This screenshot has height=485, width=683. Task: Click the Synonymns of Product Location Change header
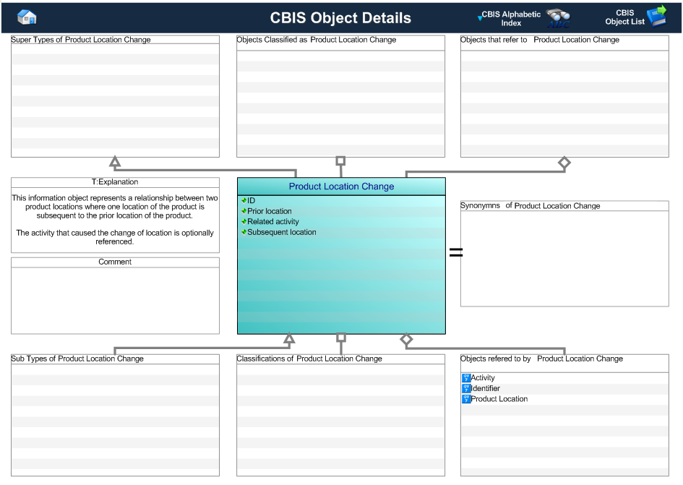pyautogui.click(x=530, y=206)
